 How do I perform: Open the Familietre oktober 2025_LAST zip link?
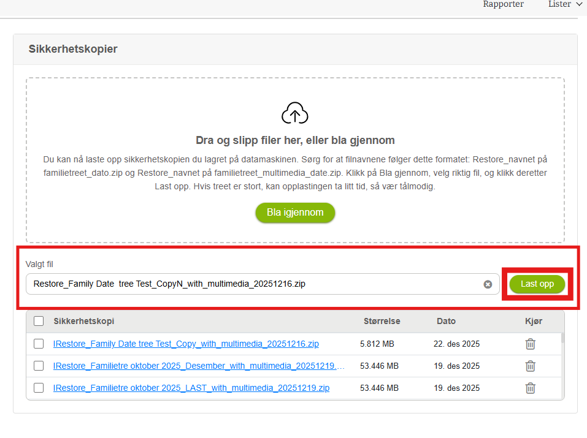191,388
